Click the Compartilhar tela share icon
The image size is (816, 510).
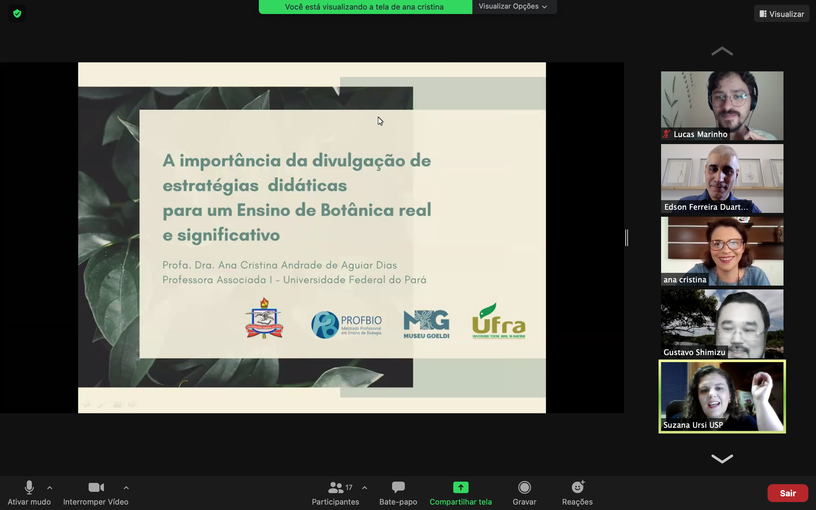[x=461, y=487]
